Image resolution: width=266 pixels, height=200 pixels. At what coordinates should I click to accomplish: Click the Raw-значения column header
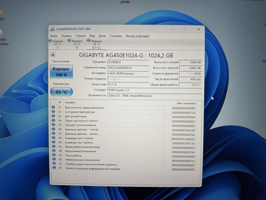coord(186,103)
